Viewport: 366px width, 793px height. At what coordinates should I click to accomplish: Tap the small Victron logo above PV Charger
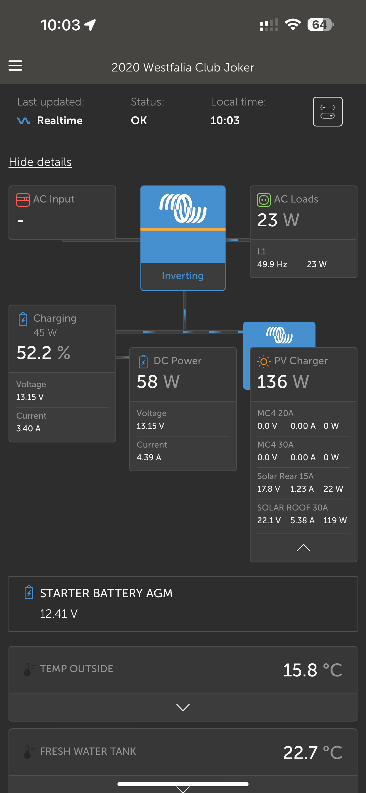point(279,335)
